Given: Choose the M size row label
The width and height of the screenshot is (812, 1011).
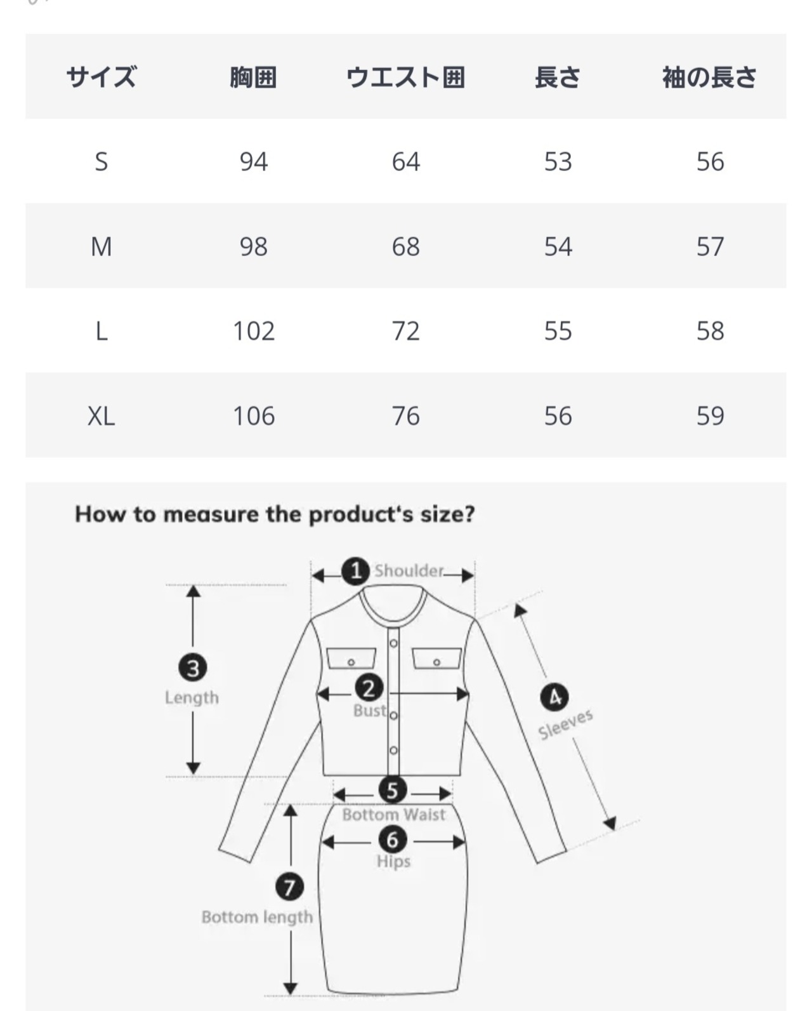Looking at the screenshot, I should (101, 246).
